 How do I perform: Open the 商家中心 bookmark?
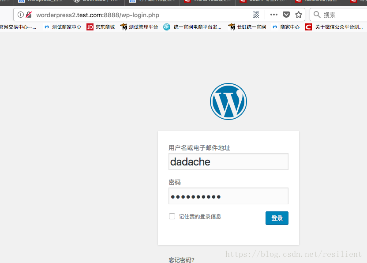tap(286, 27)
